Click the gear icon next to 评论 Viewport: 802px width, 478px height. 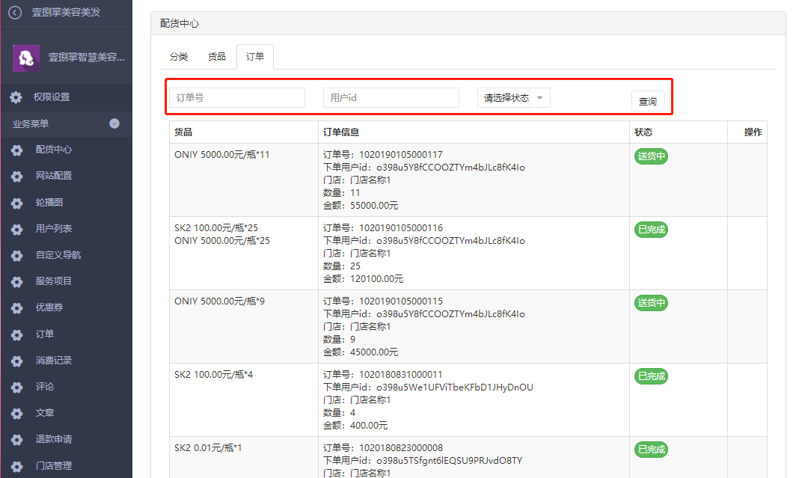coord(17,387)
